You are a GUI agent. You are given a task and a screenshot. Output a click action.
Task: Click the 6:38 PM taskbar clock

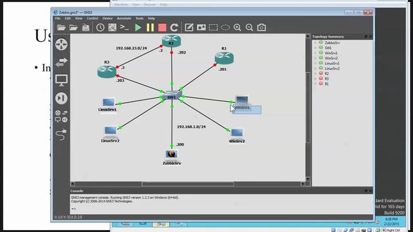(x=391, y=219)
